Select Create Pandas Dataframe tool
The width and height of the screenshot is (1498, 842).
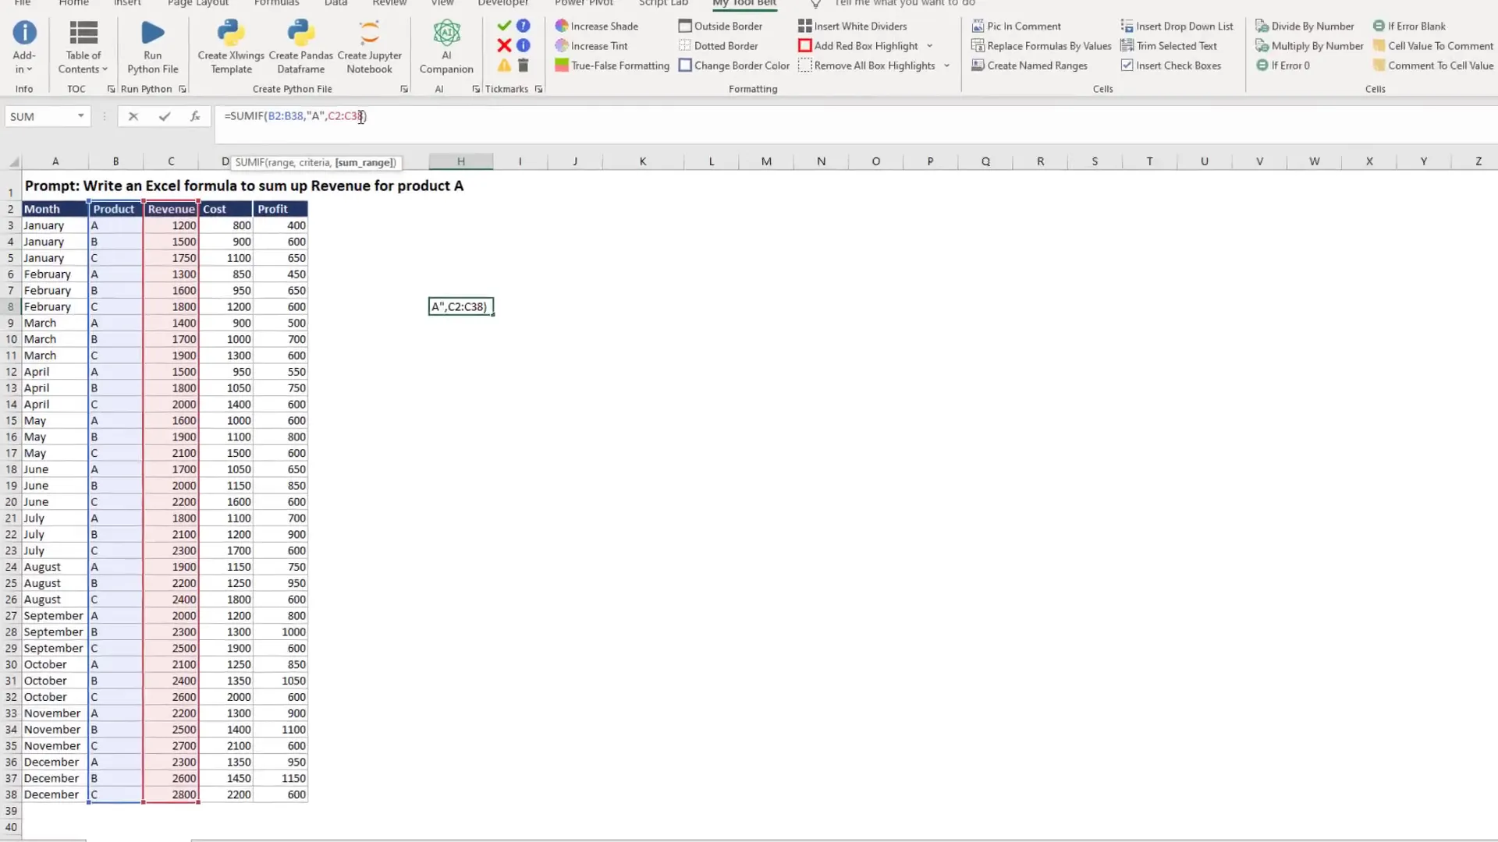pyautogui.click(x=300, y=43)
